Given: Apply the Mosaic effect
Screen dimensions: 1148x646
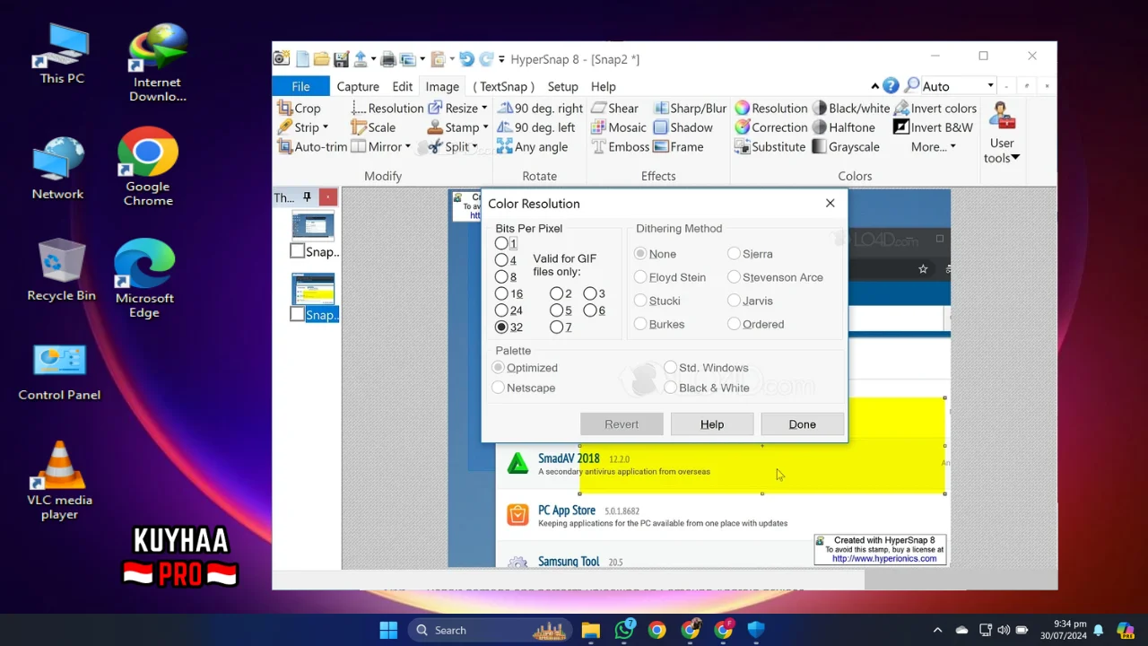Looking at the screenshot, I should (618, 127).
